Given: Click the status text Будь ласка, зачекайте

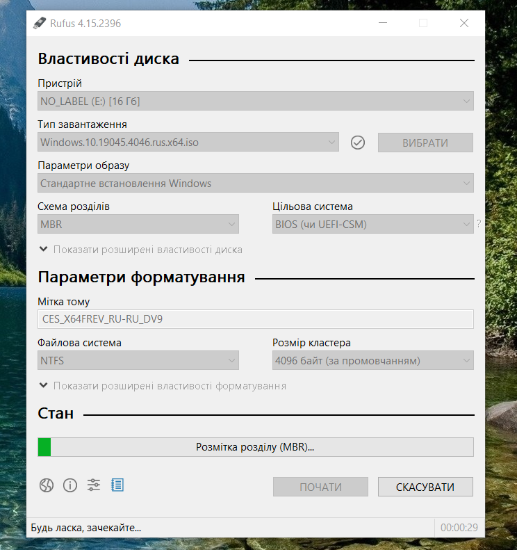Looking at the screenshot, I should click(86, 528).
